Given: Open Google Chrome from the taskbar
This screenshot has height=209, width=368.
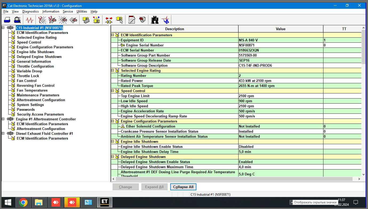Looking at the screenshot, I should (x=23, y=203).
